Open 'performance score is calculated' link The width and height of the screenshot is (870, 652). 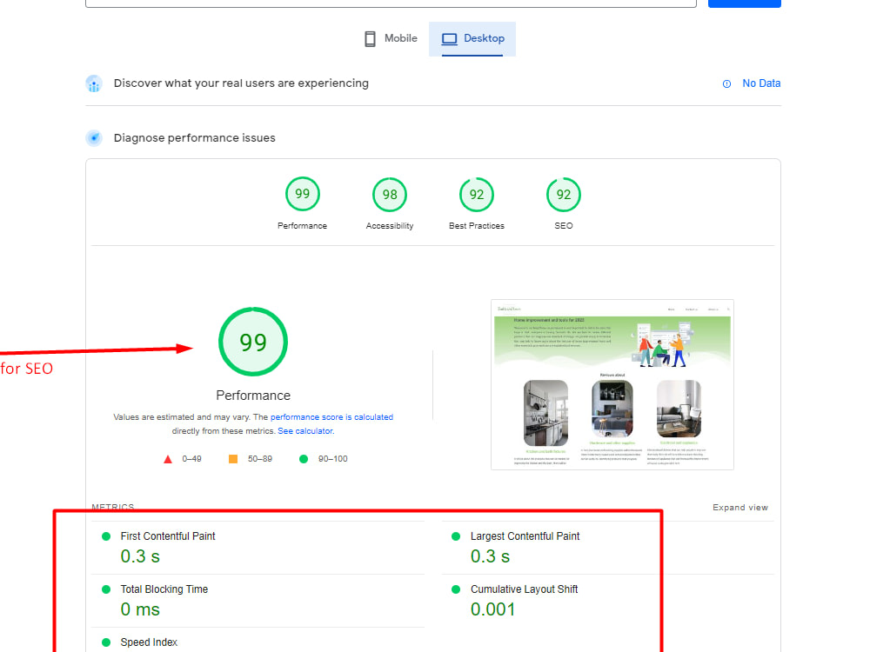coord(331,417)
